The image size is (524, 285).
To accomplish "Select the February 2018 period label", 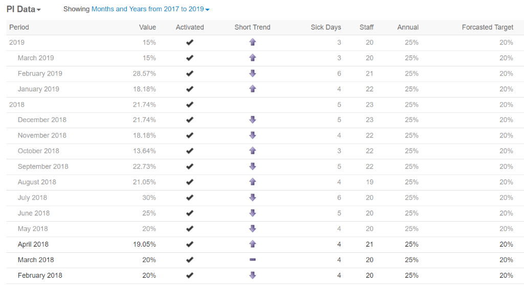I will (40, 275).
